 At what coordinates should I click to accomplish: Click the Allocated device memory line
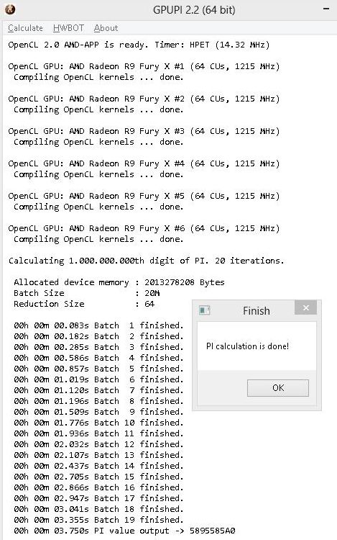(x=119, y=282)
